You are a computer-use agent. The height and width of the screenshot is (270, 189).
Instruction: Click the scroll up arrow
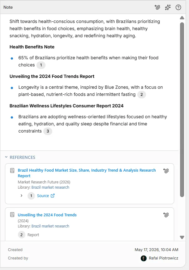tap(182, 18)
